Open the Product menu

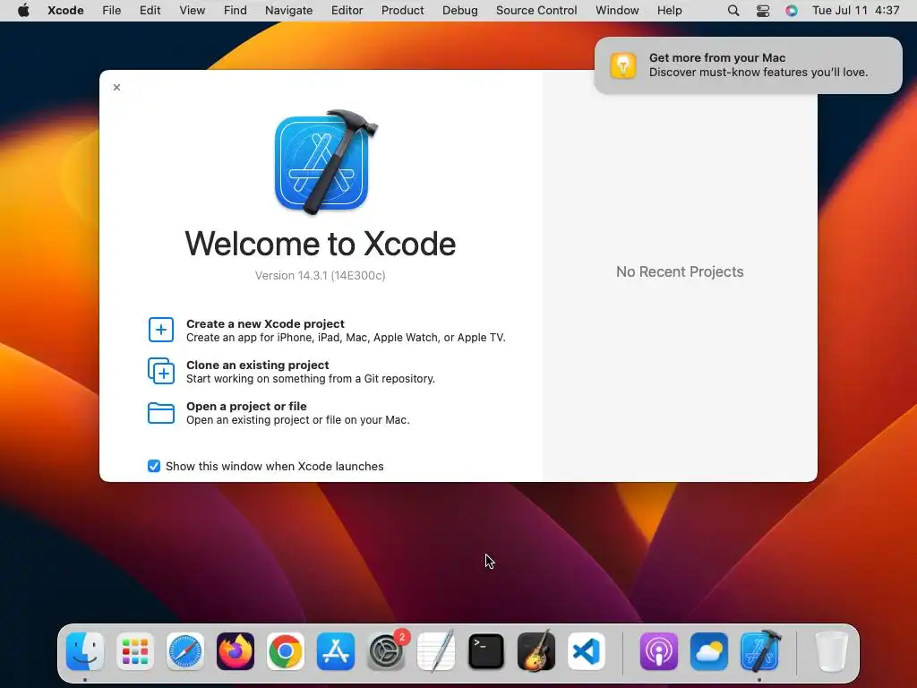pos(402,11)
